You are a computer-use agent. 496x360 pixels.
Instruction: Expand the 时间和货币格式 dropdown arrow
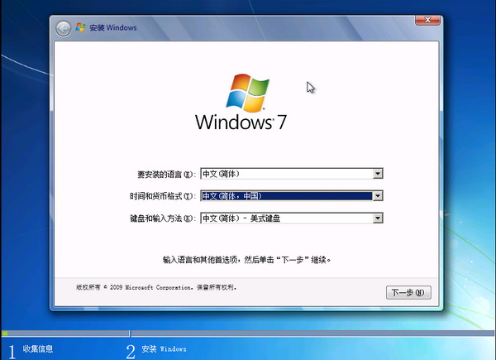coord(378,196)
